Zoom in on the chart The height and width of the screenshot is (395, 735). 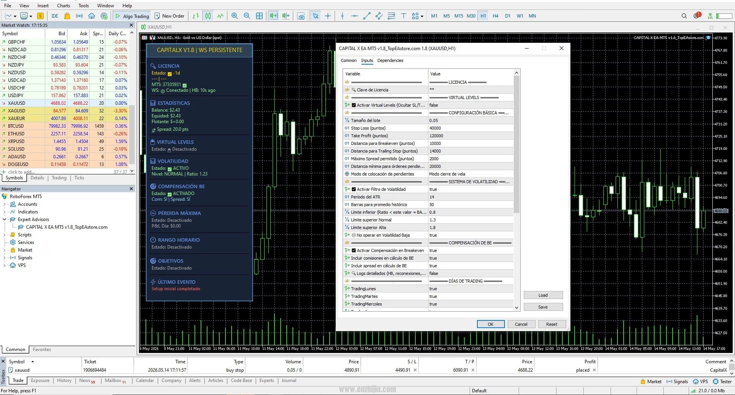[x=235, y=16]
